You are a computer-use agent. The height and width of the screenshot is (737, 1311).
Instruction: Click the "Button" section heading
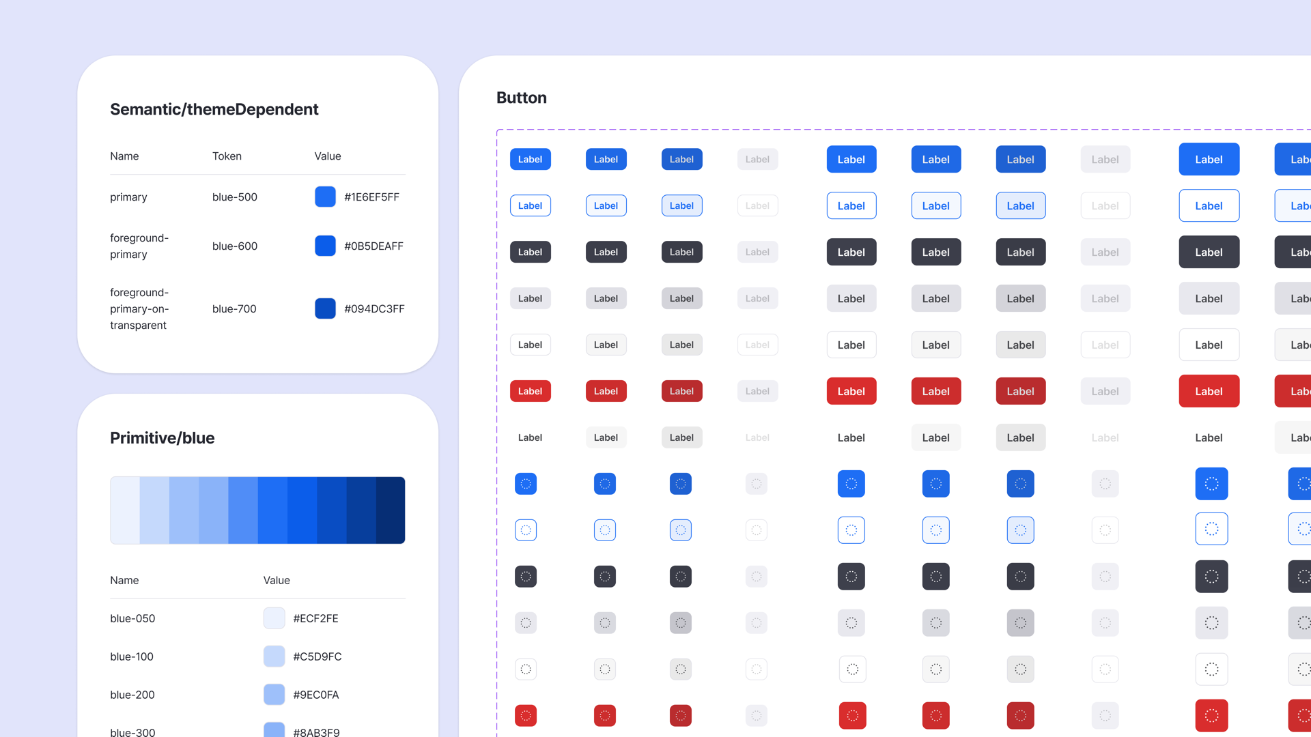click(522, 98)
